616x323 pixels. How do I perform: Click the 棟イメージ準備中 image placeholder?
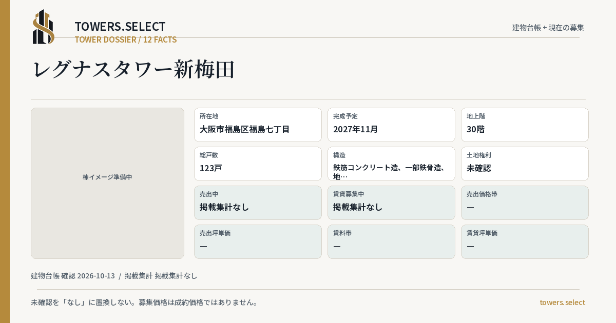point(107,183)
